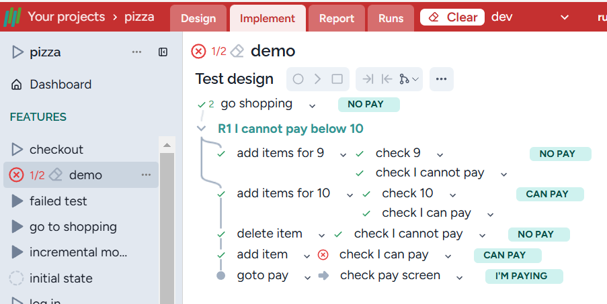Open dropdown arrow next to check pay screen
This screenshot has width=607, height=304.
click(459, 277)
